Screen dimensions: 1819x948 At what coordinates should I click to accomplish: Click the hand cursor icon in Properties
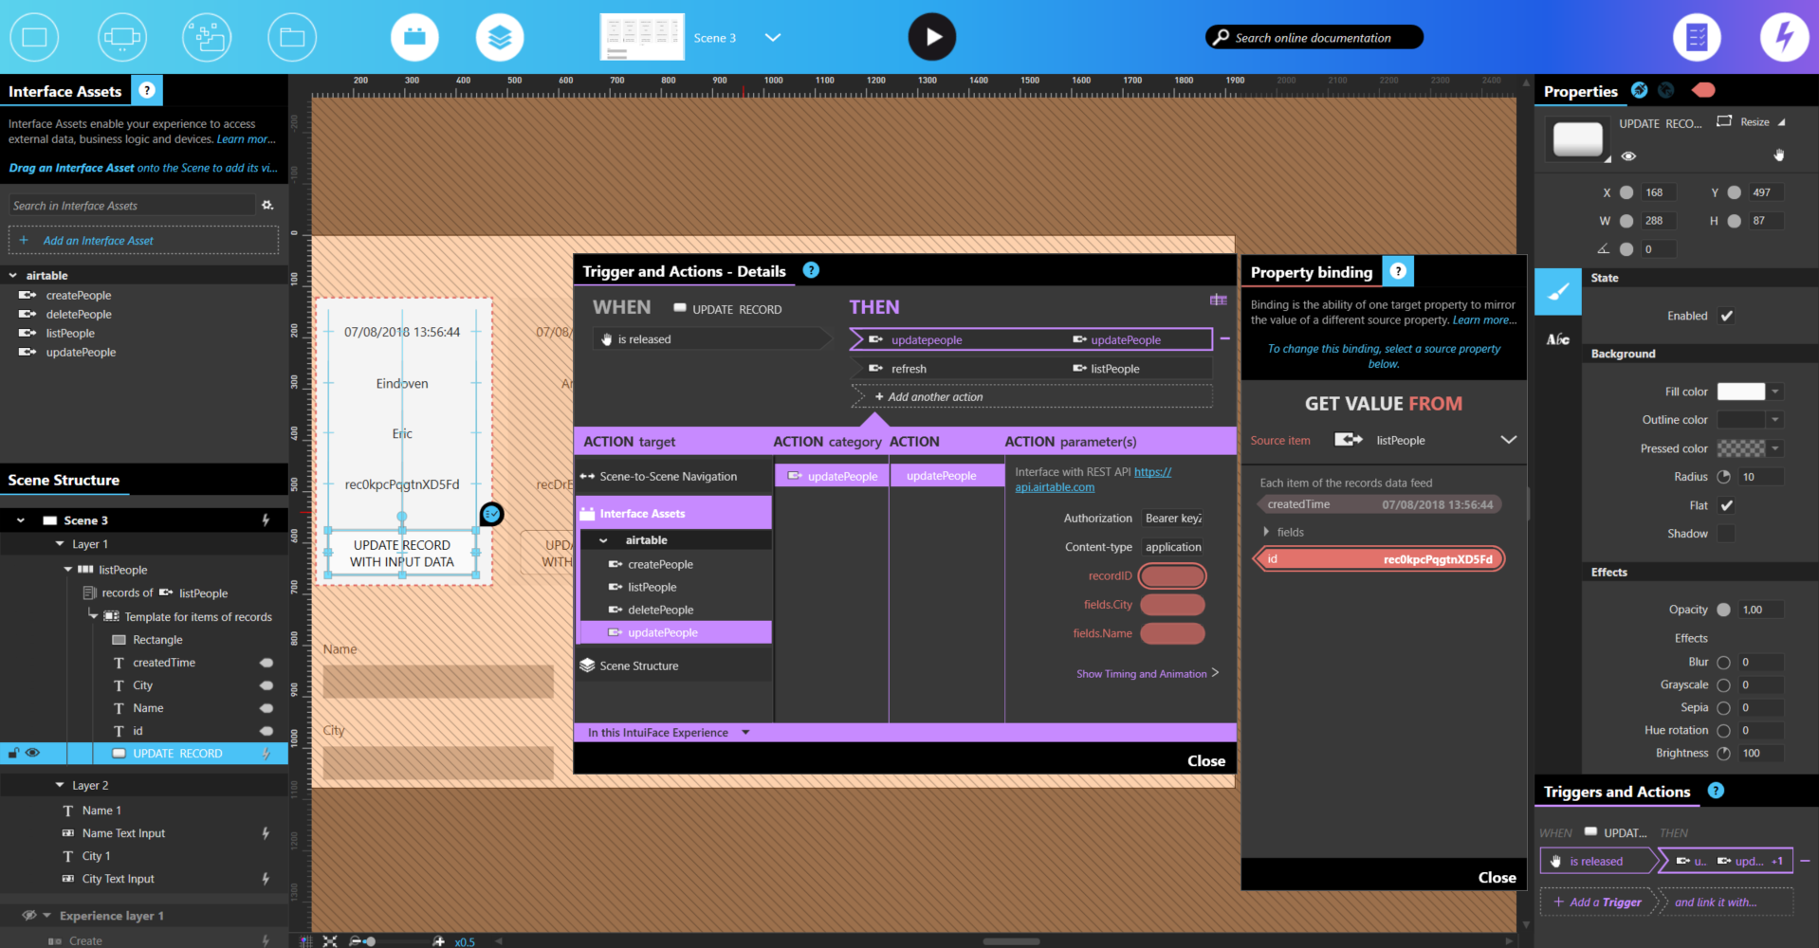1779,155
